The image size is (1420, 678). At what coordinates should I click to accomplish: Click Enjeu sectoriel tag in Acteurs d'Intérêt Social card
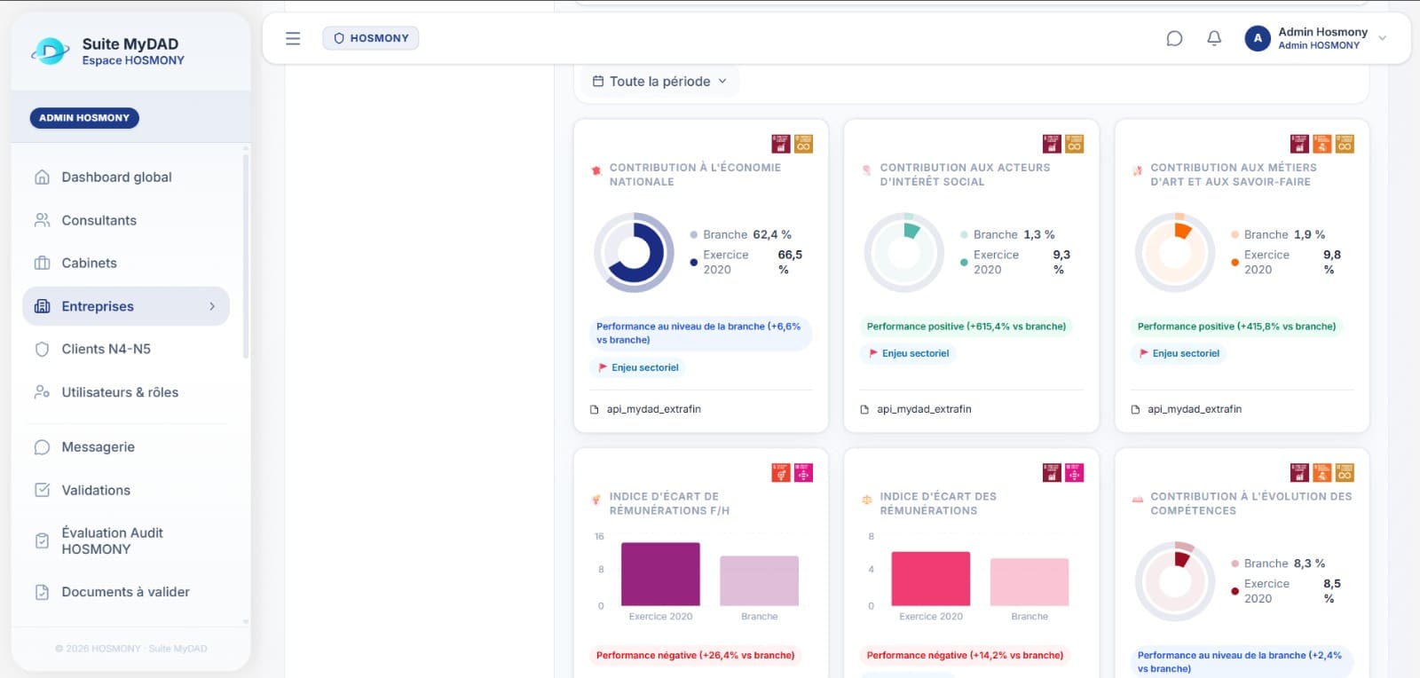click(908, 353)
